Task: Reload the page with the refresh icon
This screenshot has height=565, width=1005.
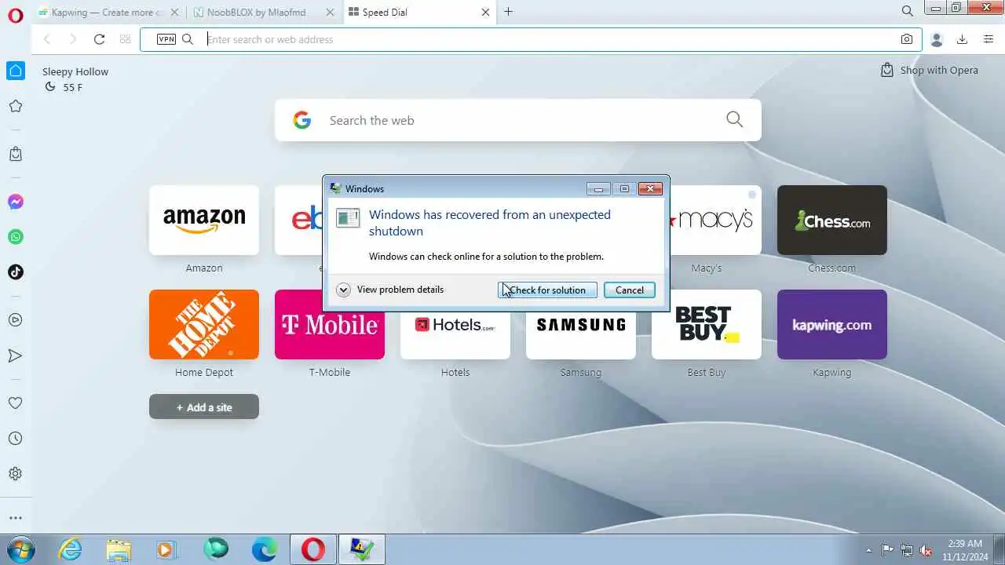Action: (x=99, y=39)
